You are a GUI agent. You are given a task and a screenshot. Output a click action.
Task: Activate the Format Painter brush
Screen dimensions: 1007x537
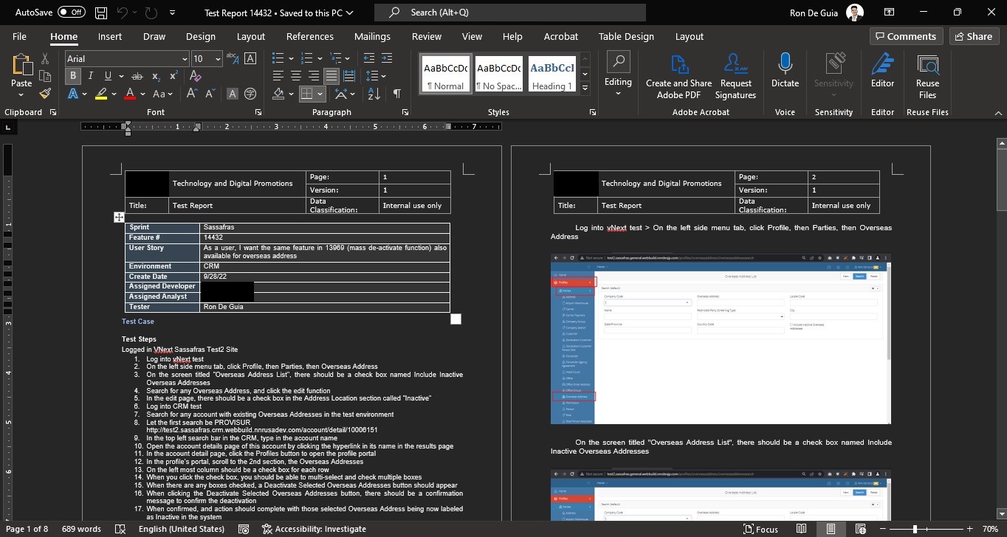45,94
